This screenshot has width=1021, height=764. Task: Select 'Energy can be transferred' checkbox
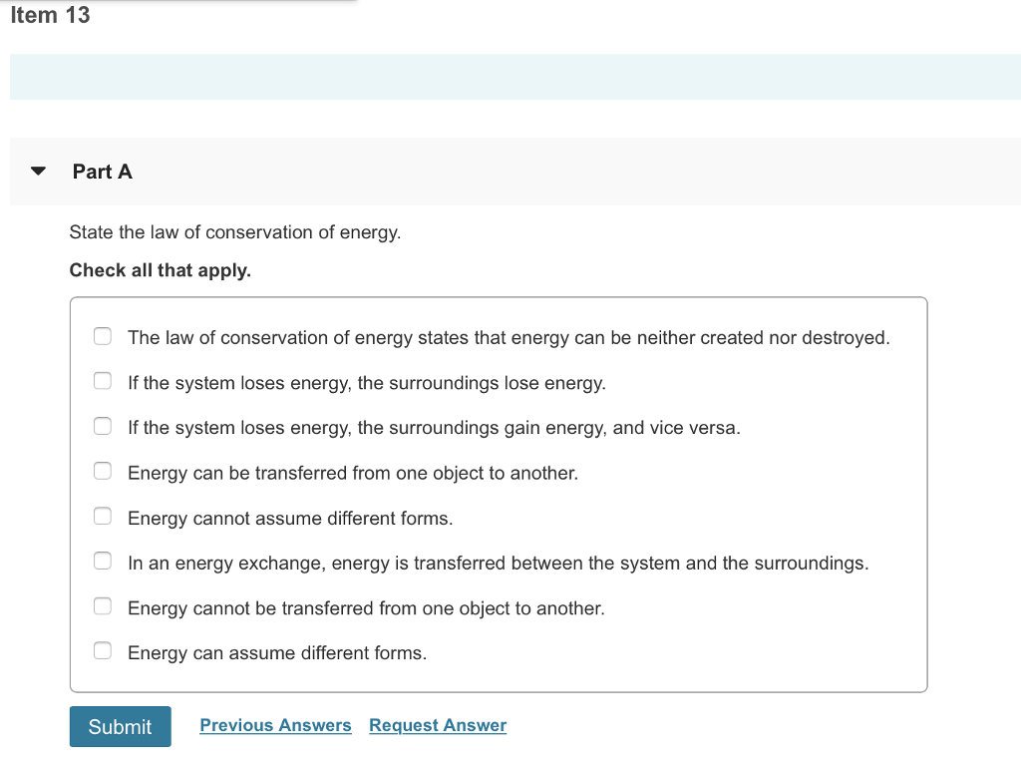[103, 471]
